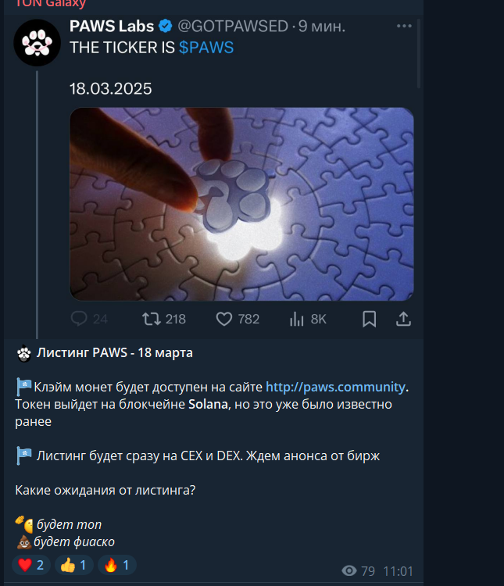Toggle the thumbs up reaction
The image size is (504, 586).
tap(73, 565)
